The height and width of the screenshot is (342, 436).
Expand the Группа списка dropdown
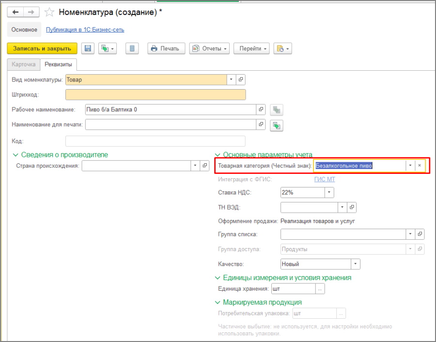point(410,234)
